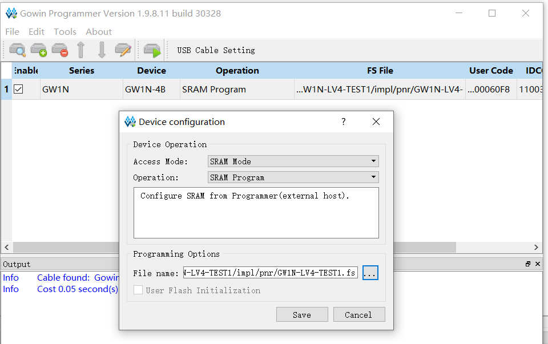Click the edit device pencil icon

(x=123, y=50)
